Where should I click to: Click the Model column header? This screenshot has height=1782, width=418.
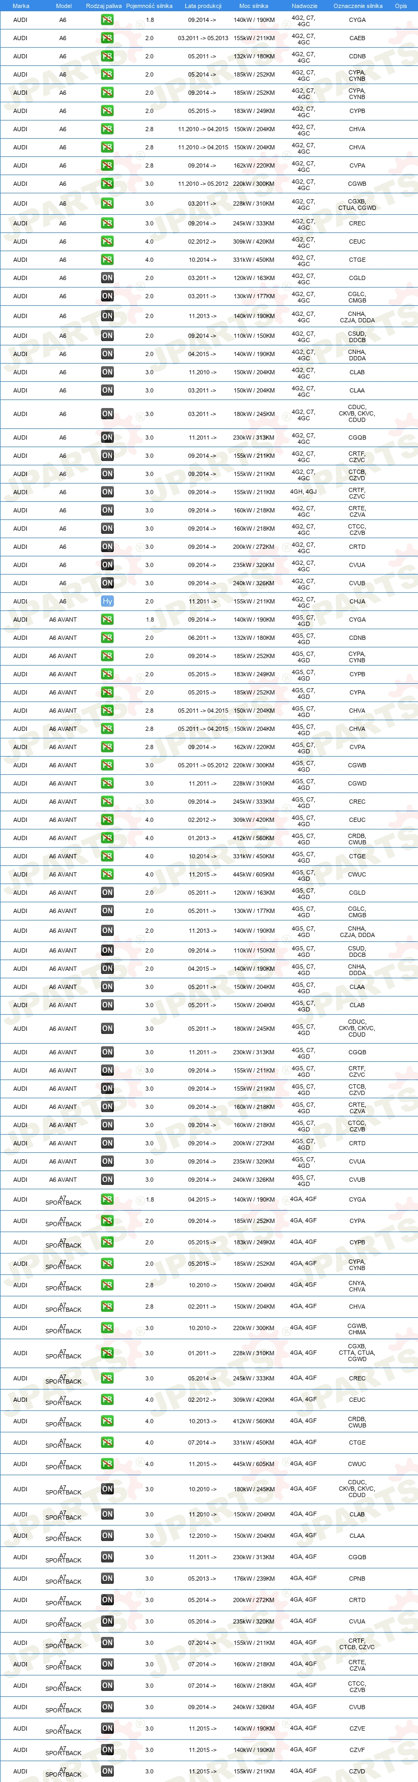(64, 5)
